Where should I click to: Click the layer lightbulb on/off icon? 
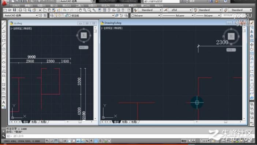56,16
